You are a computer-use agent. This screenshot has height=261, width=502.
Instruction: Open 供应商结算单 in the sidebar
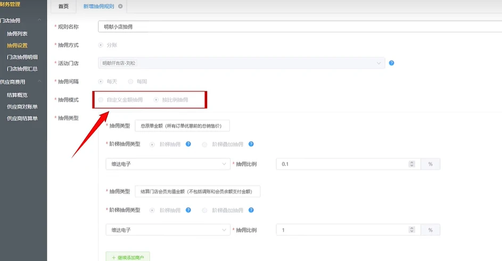point(22,118)
